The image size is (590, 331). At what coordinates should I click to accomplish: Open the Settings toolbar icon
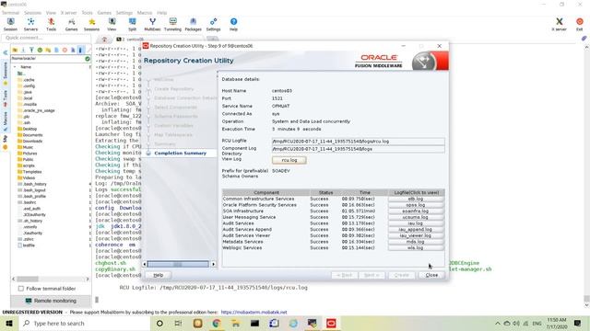pyautogui.click(x=213, y=25)
